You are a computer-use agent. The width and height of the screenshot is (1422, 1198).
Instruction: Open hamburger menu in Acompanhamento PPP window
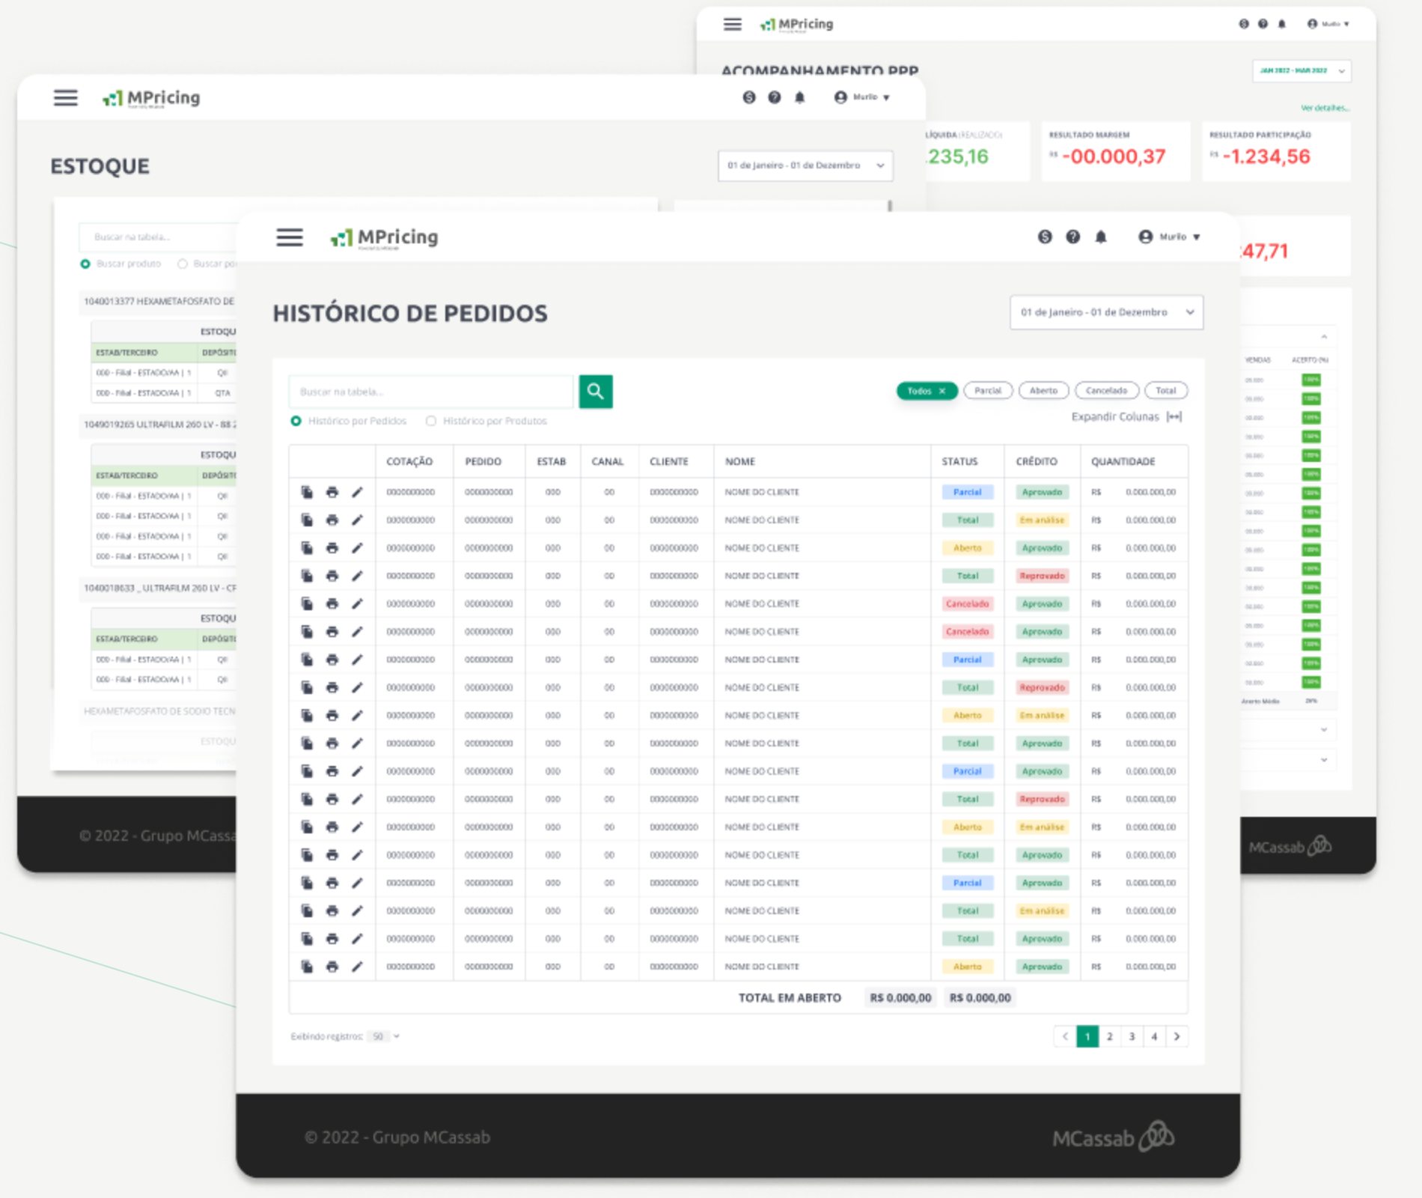(x=733, y=24)
